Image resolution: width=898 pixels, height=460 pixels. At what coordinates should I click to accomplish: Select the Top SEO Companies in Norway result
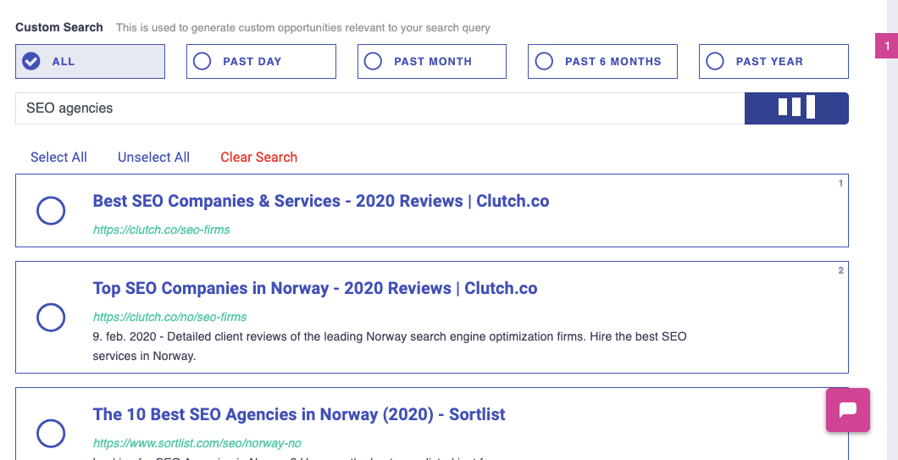pos(51,318)
